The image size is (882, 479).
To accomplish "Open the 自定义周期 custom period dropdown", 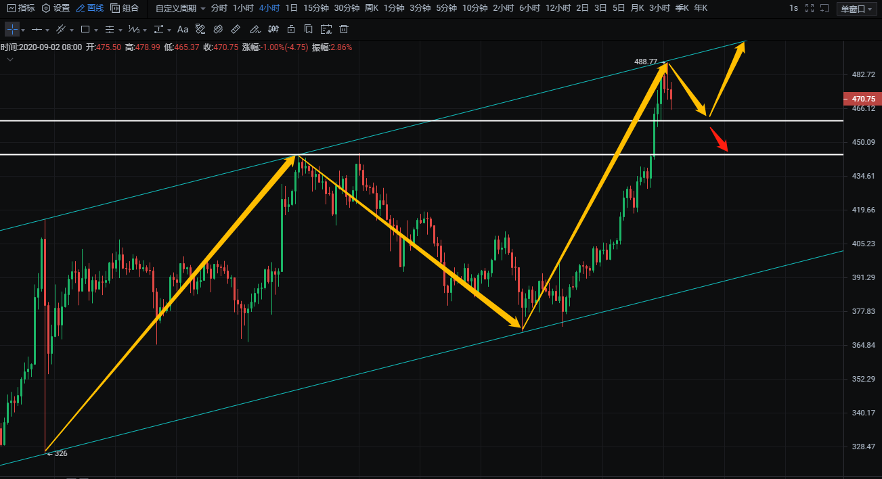I will [180, 8].
